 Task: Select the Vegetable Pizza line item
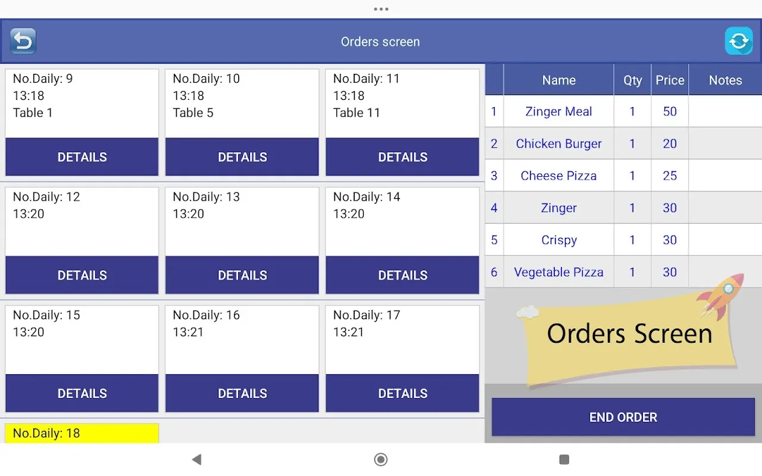point(623,272)
